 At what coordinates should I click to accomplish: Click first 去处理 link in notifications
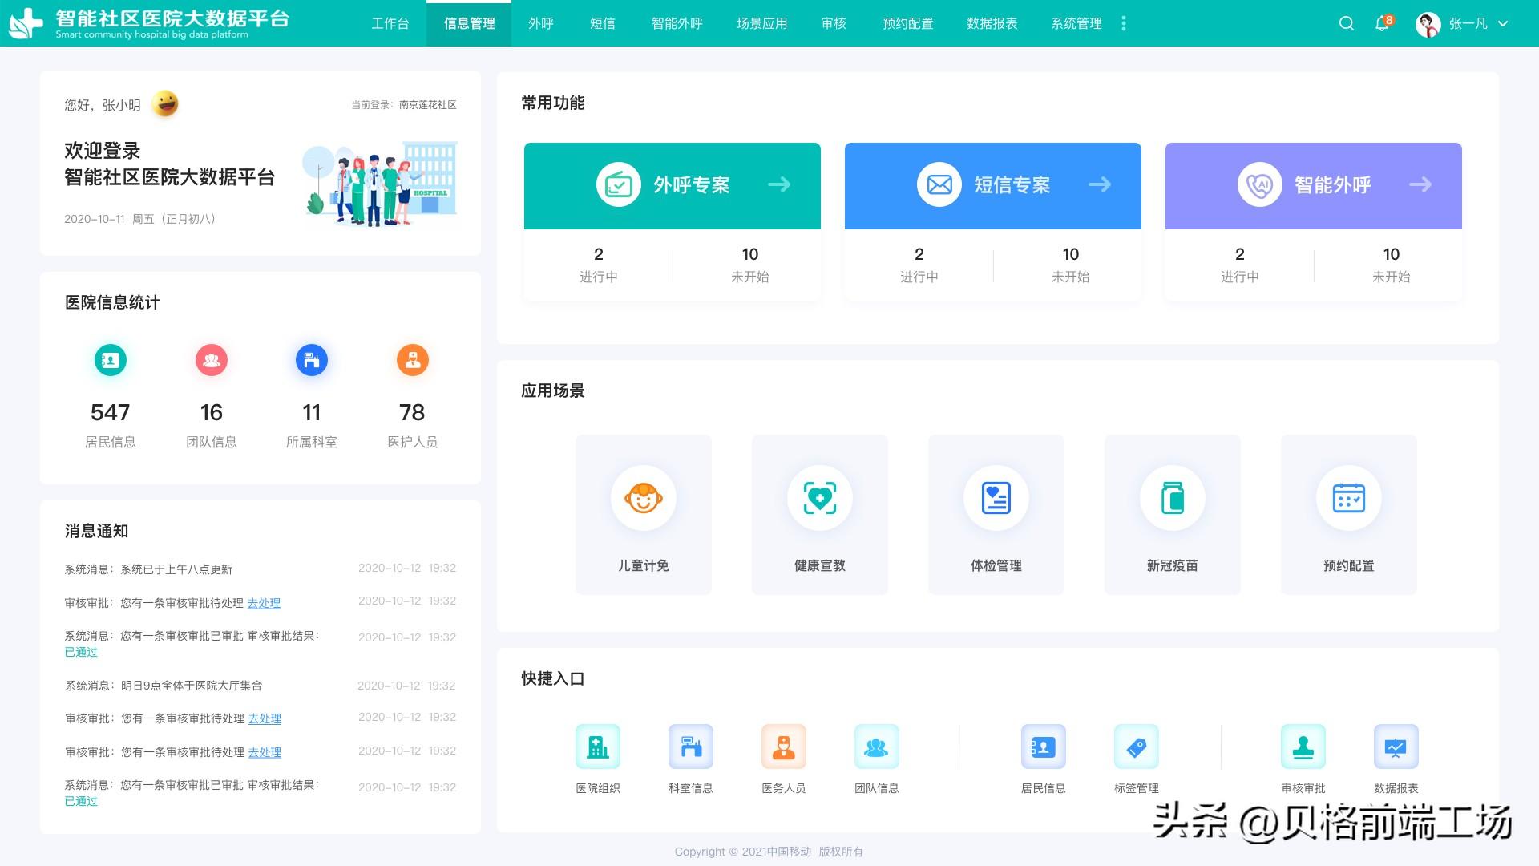click(x=264, y=603)
